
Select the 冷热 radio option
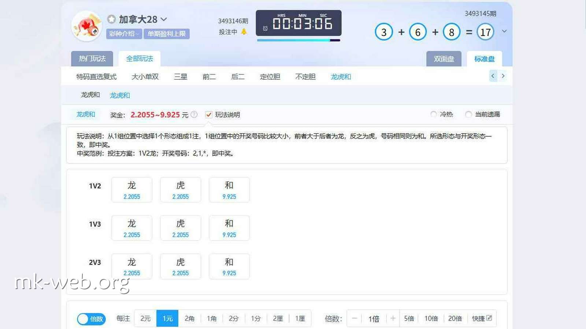click(434, 114)
